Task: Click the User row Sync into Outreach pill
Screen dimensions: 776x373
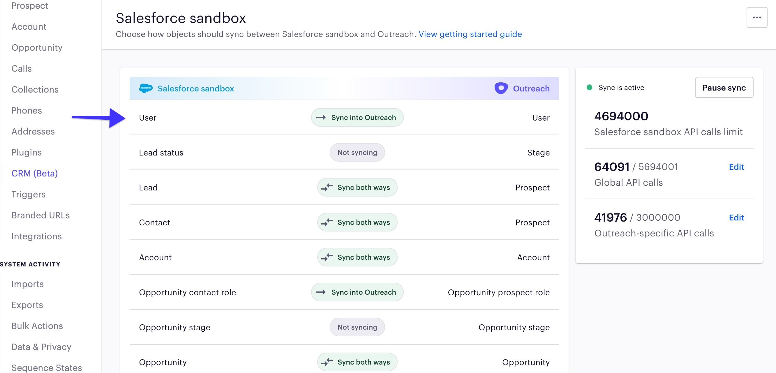Action: (357, 117)
